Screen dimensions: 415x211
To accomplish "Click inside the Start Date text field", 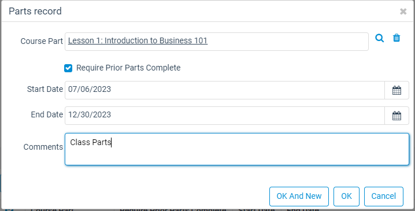I will pyautogui.click(x=225, y=90).
